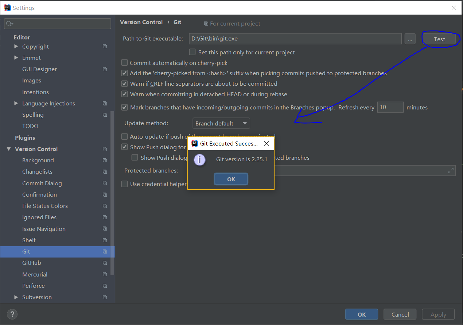Open help with the question mark icon

(12, 314)
